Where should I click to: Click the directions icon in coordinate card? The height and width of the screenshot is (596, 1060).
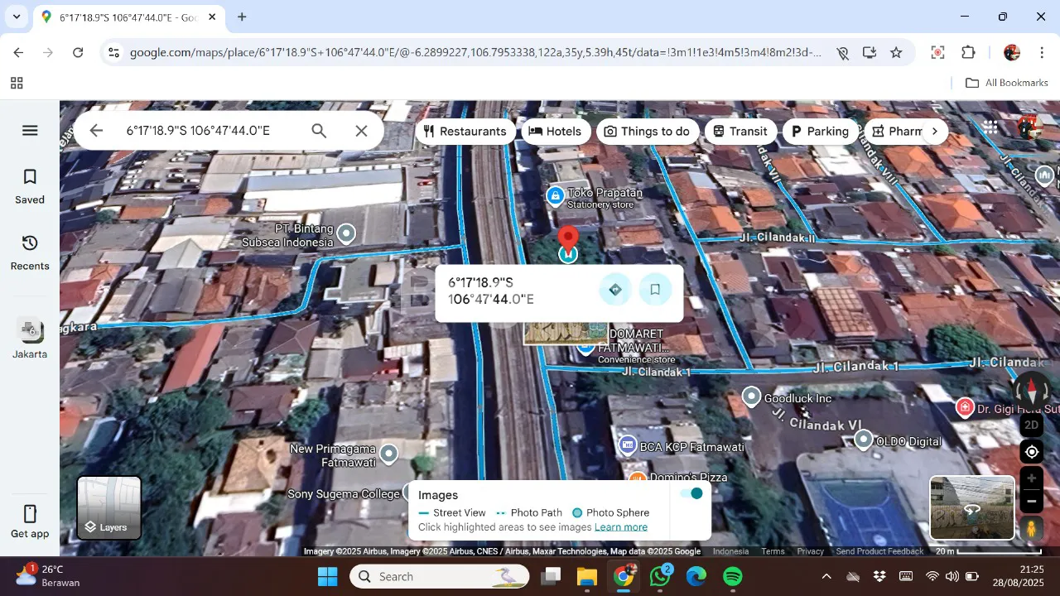(x=615, y=290)
